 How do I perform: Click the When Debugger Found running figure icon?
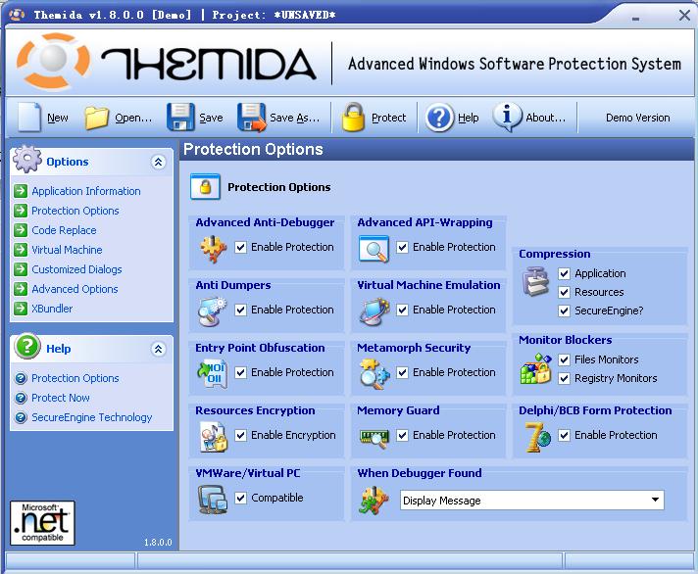pos(374,501)
